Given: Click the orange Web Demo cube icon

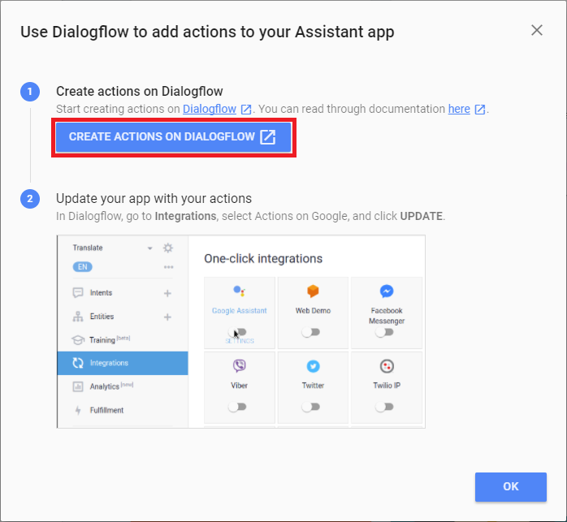Looking at the screenshot, I should [x=313, y=291].
